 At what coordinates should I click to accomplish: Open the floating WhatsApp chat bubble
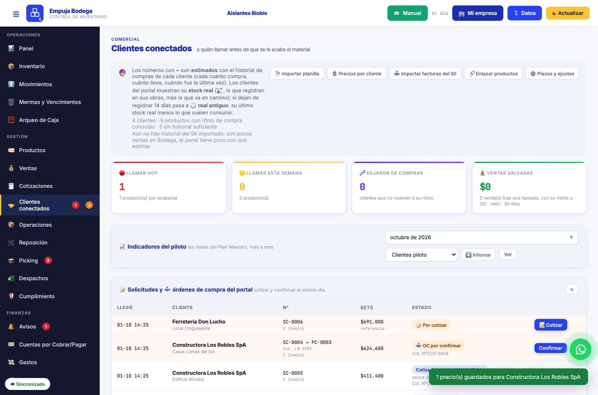(x=580, y=349)
